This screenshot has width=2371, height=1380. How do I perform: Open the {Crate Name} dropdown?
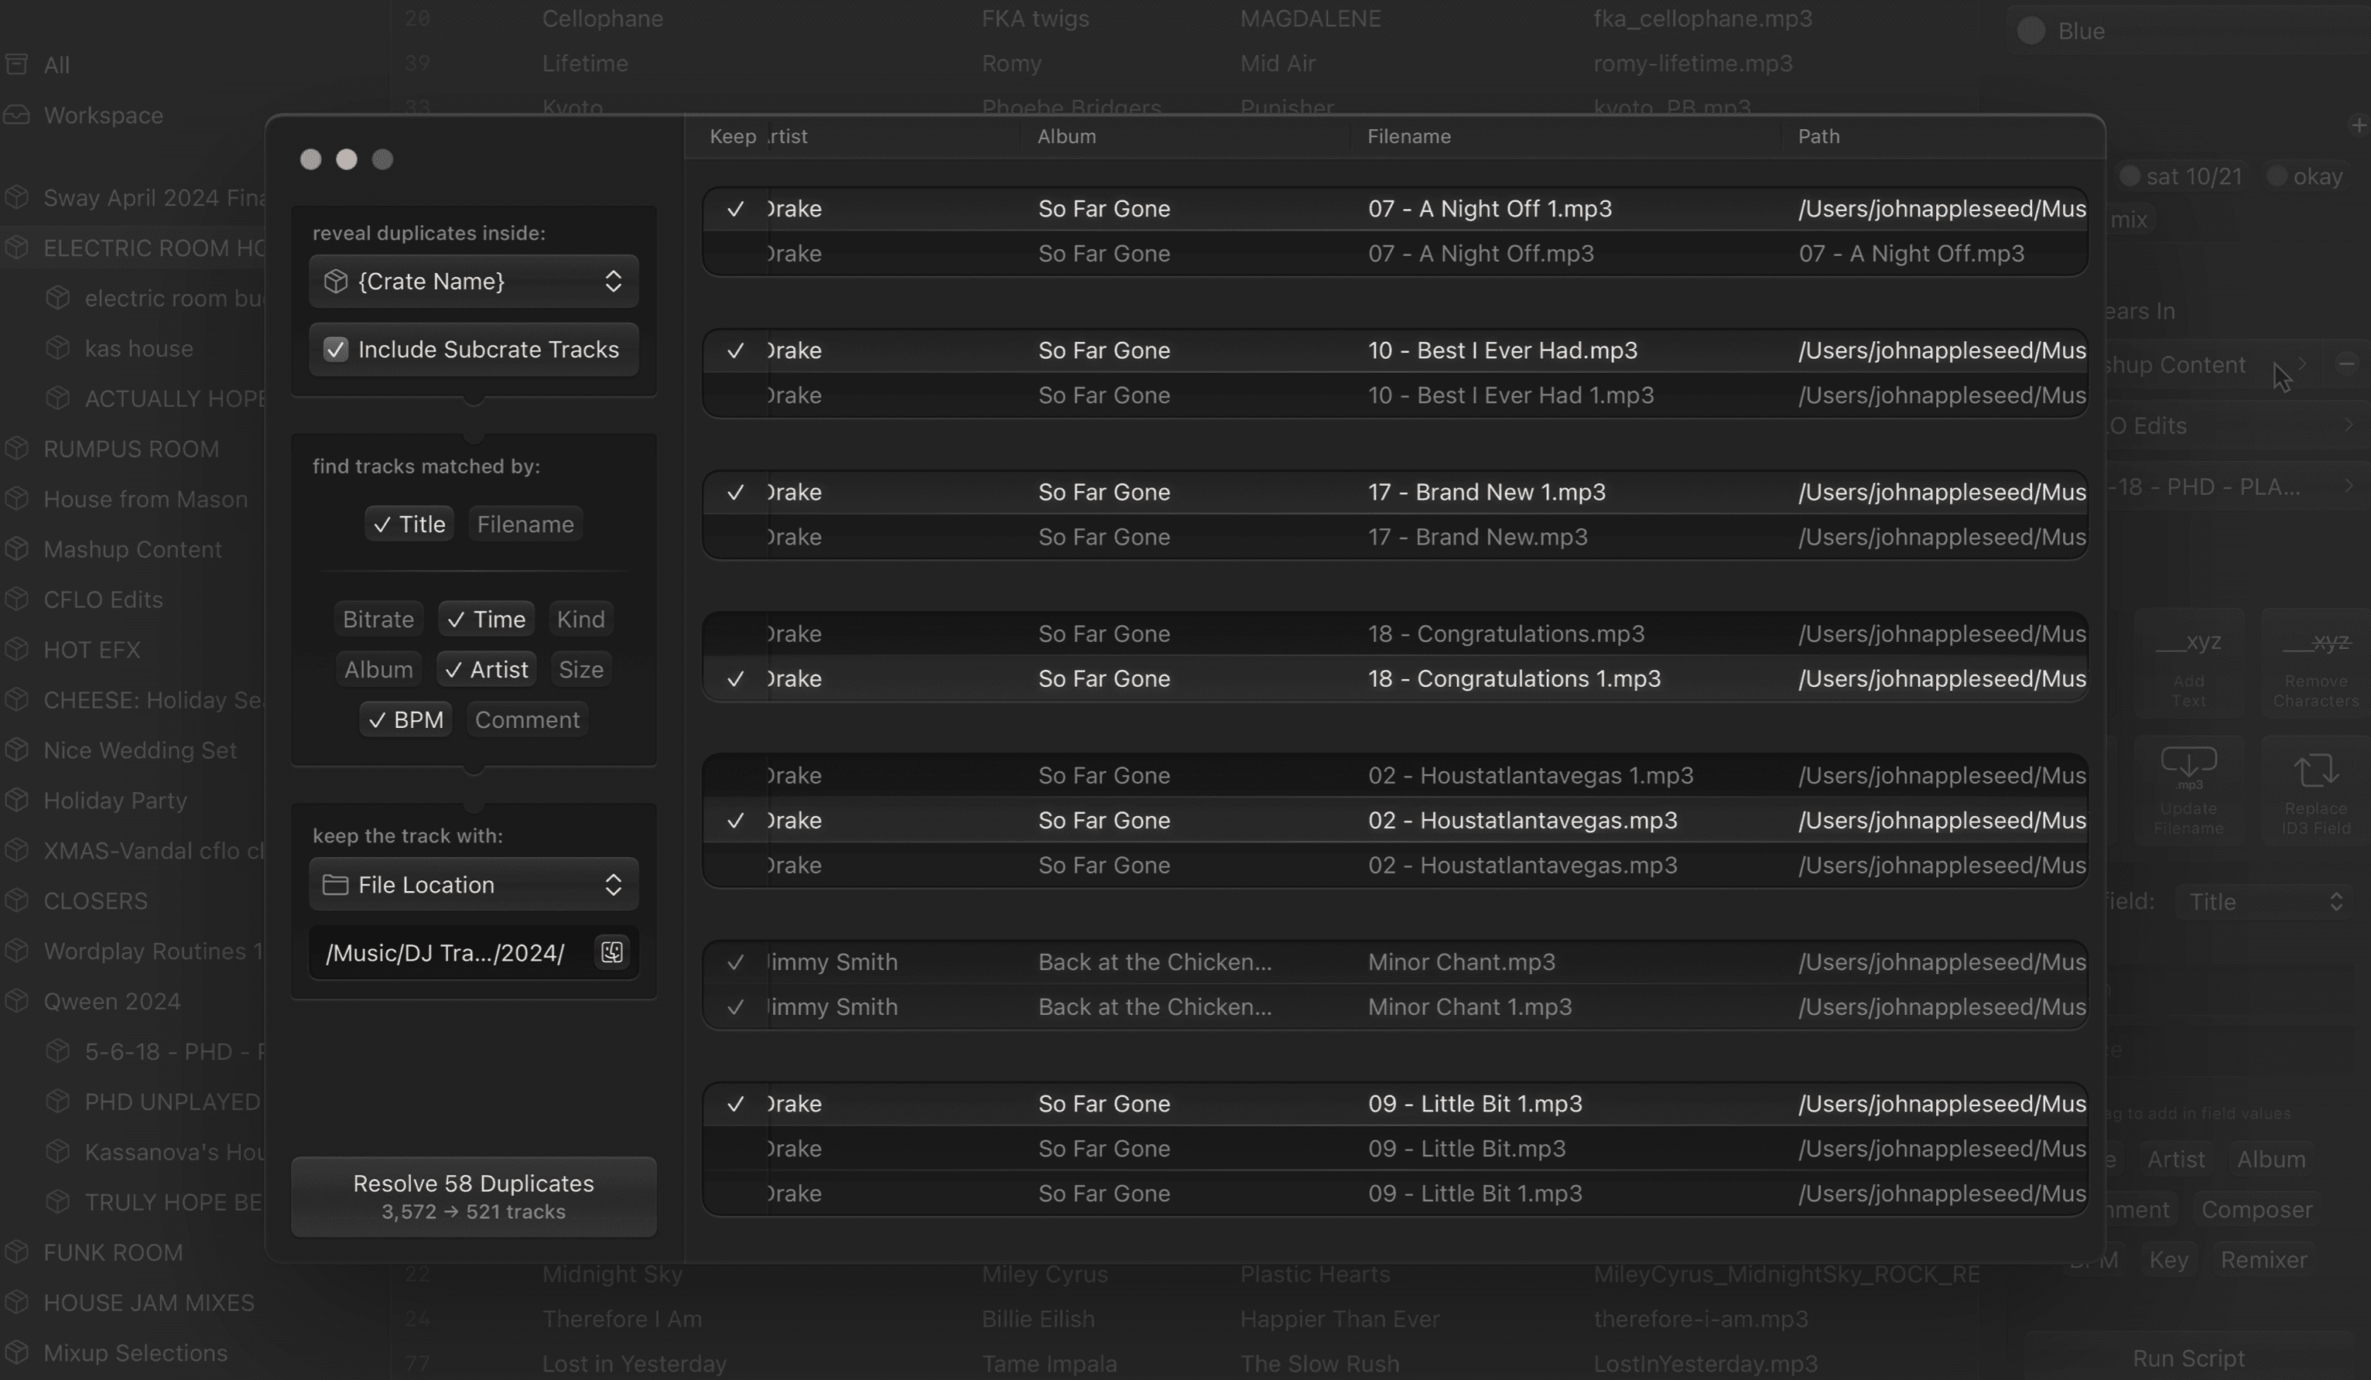474,282
